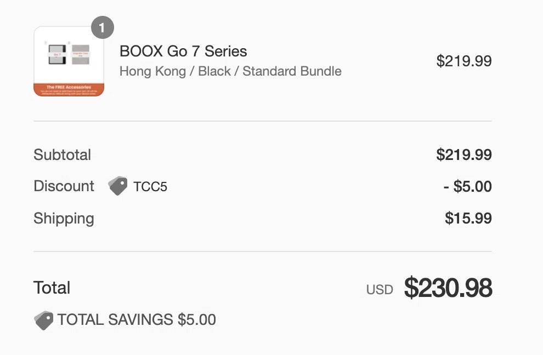Click the item price $219.99 beside product
The height and width of the screenshot is (355, 543).
click(x=464, y=61)
